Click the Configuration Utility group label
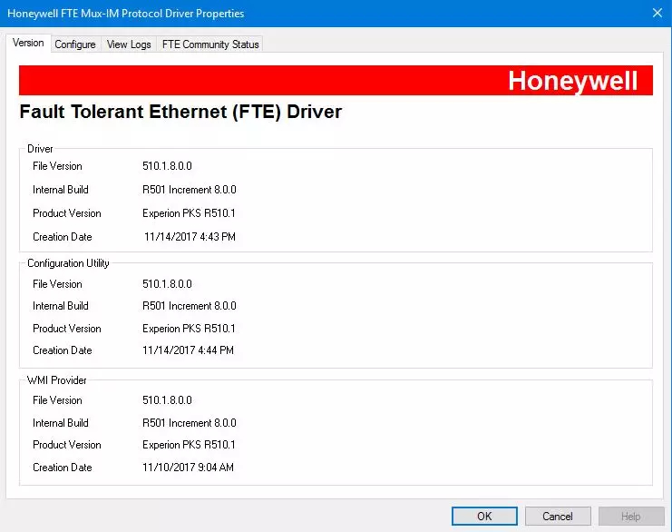The width and height of the screenshot is (672, 532). click(68, 263)
